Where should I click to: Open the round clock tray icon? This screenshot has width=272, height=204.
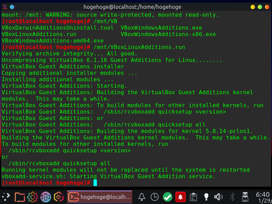(x=154, y=197)
